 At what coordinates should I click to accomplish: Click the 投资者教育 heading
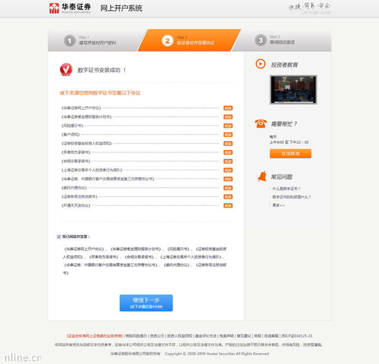click(x=284, y=65)
